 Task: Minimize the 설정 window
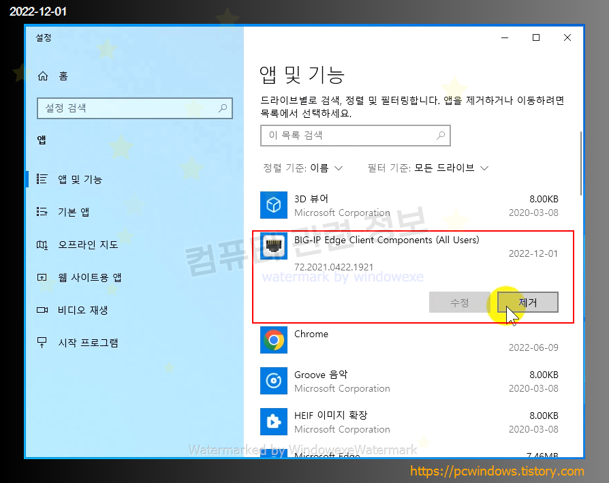click(505, 37)
